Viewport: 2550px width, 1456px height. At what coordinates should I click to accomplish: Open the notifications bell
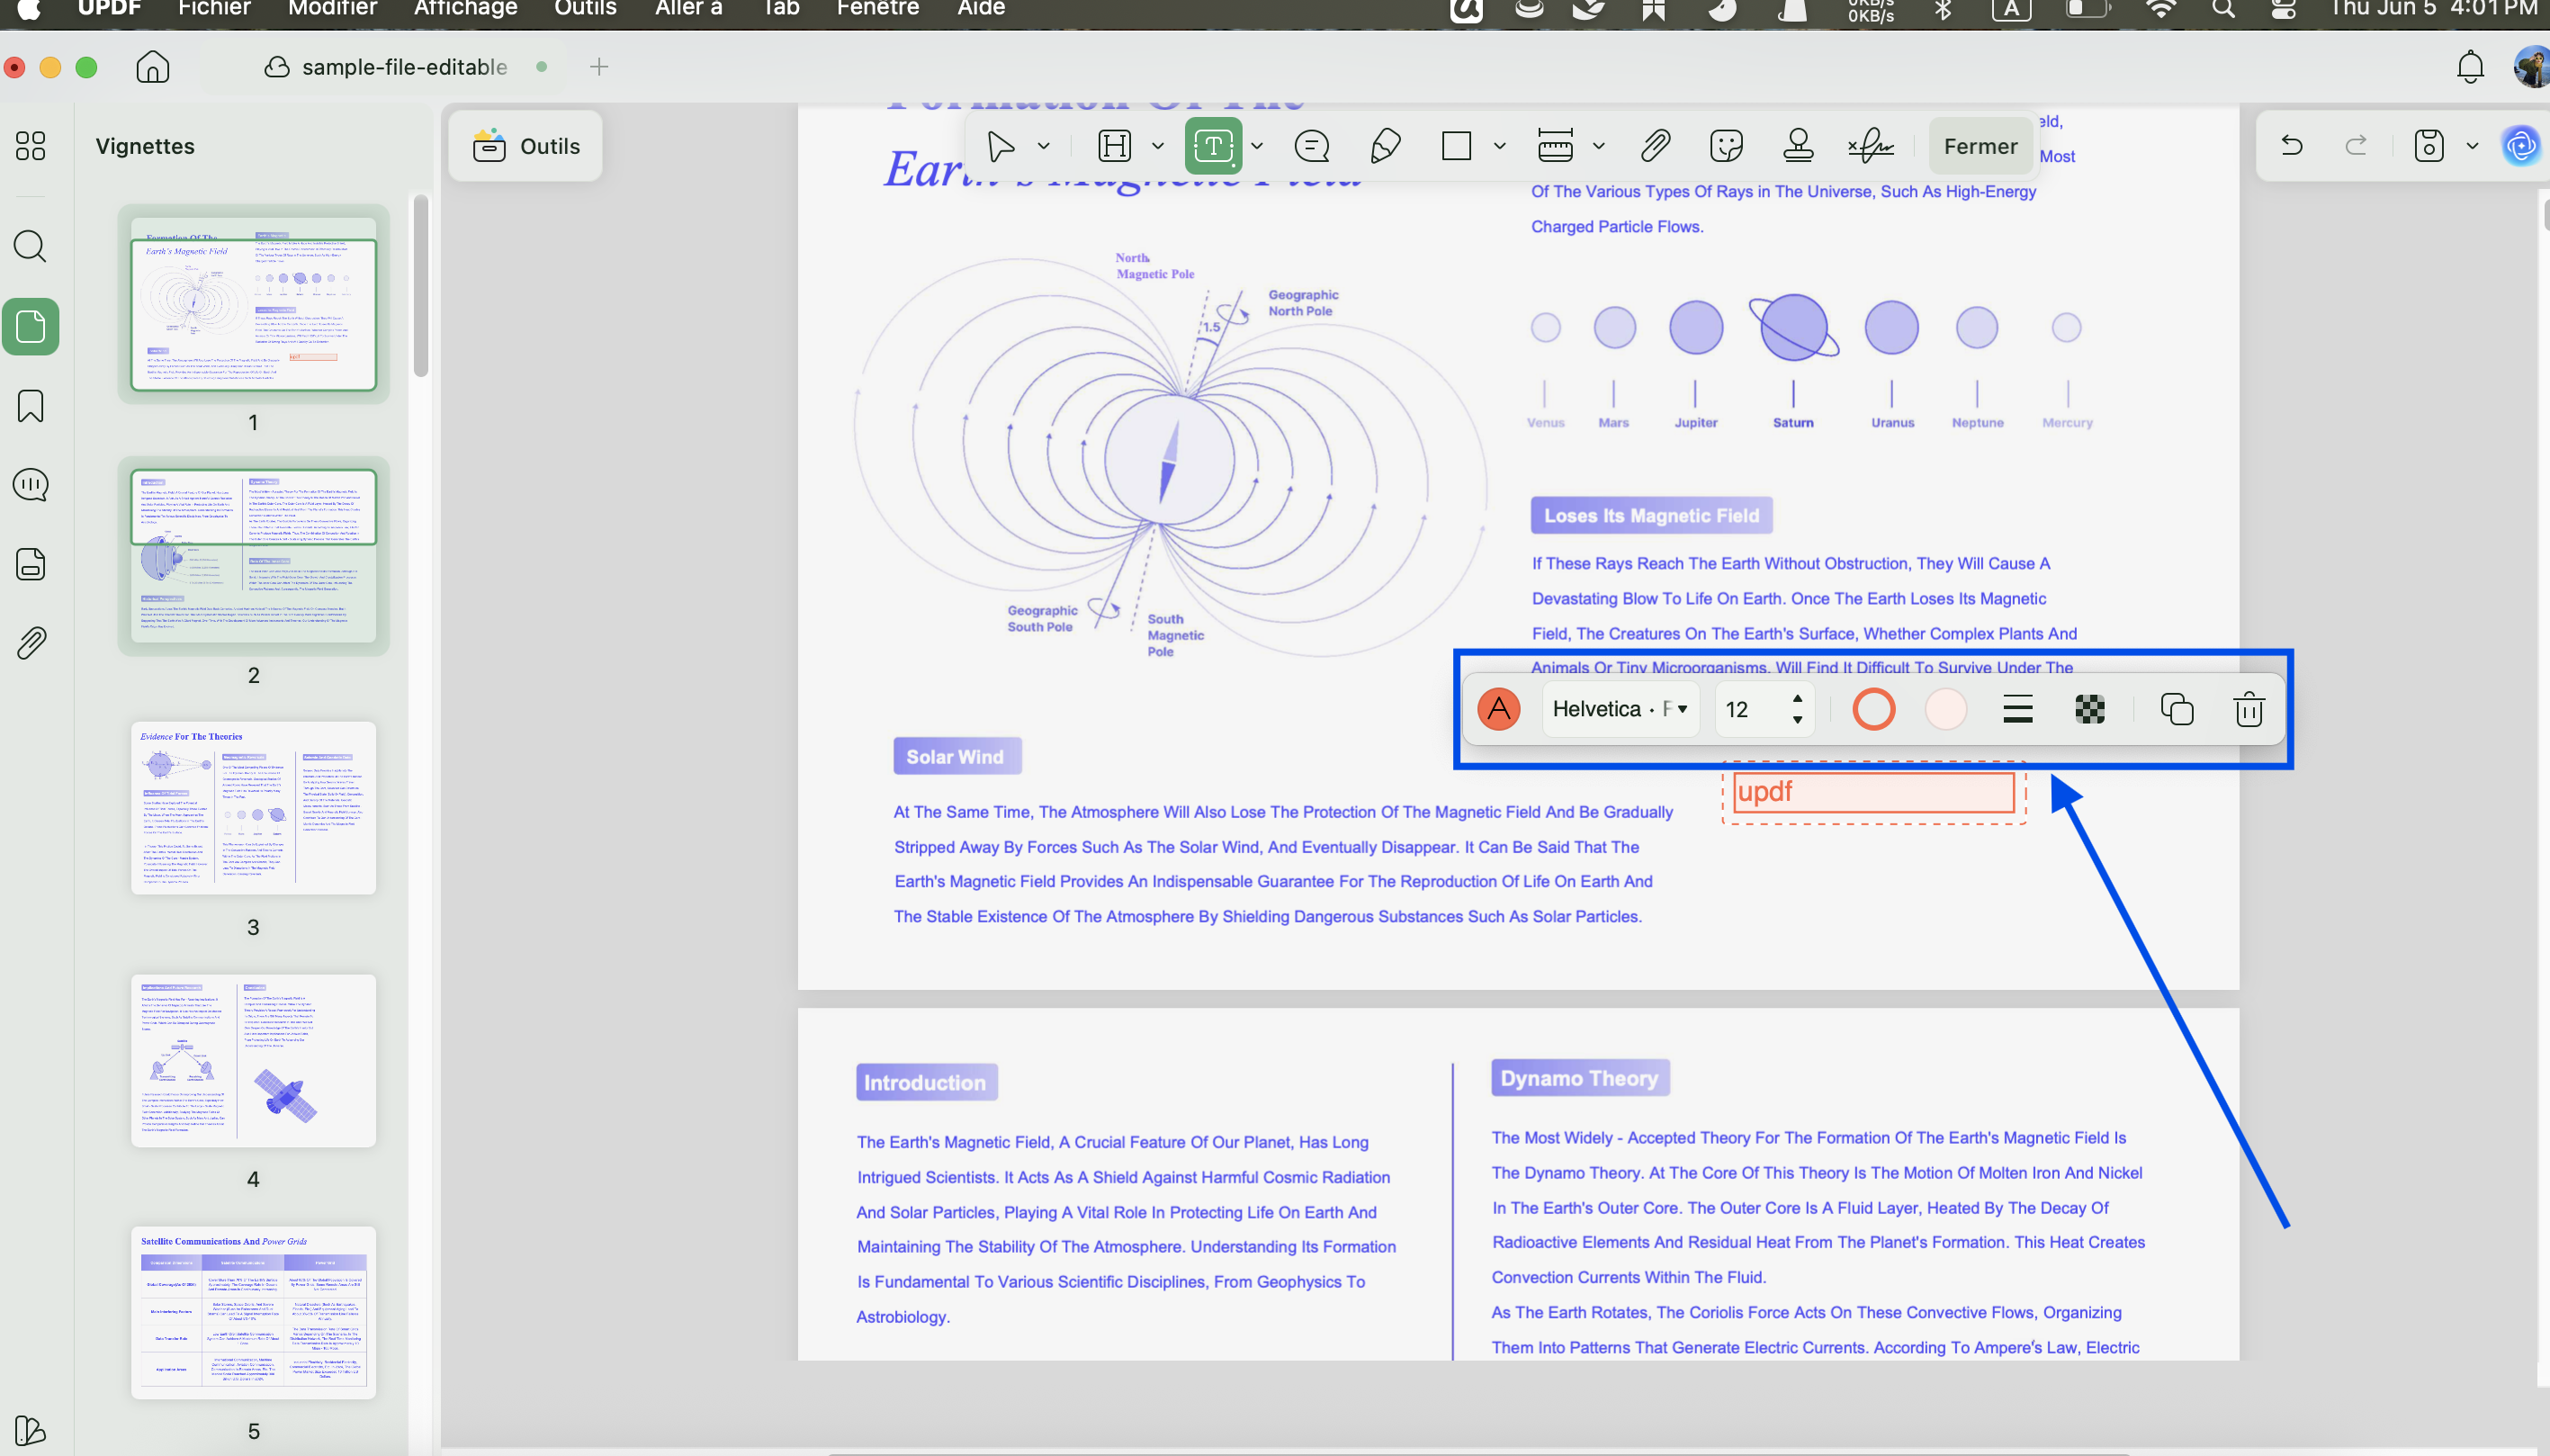click(2470, 67)
